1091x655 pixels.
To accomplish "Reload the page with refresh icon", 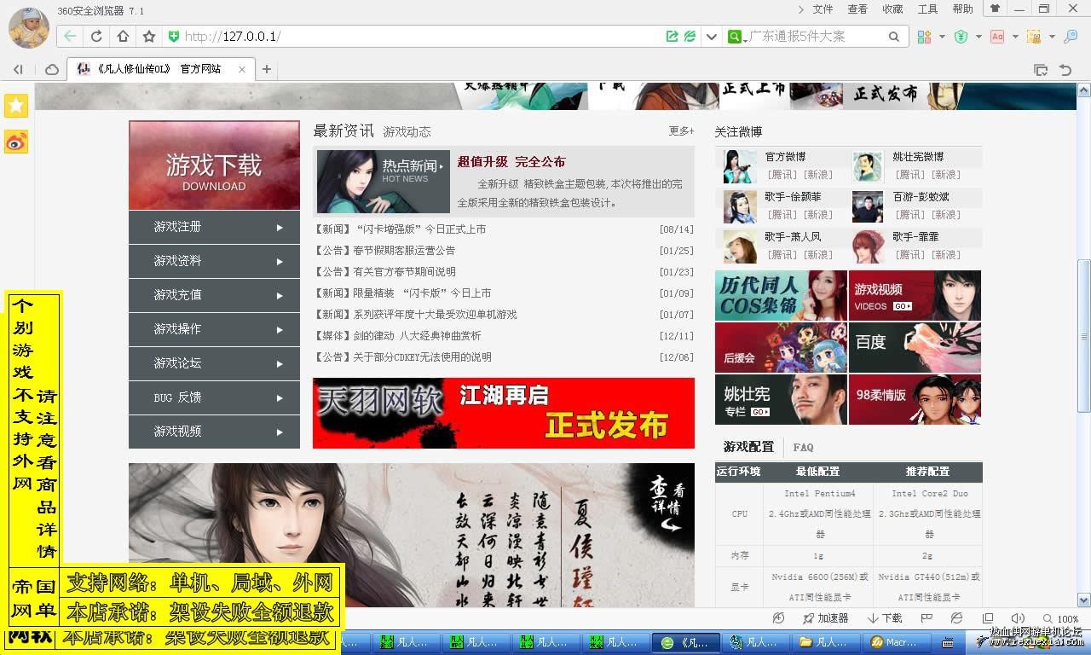I will point(96,37).
